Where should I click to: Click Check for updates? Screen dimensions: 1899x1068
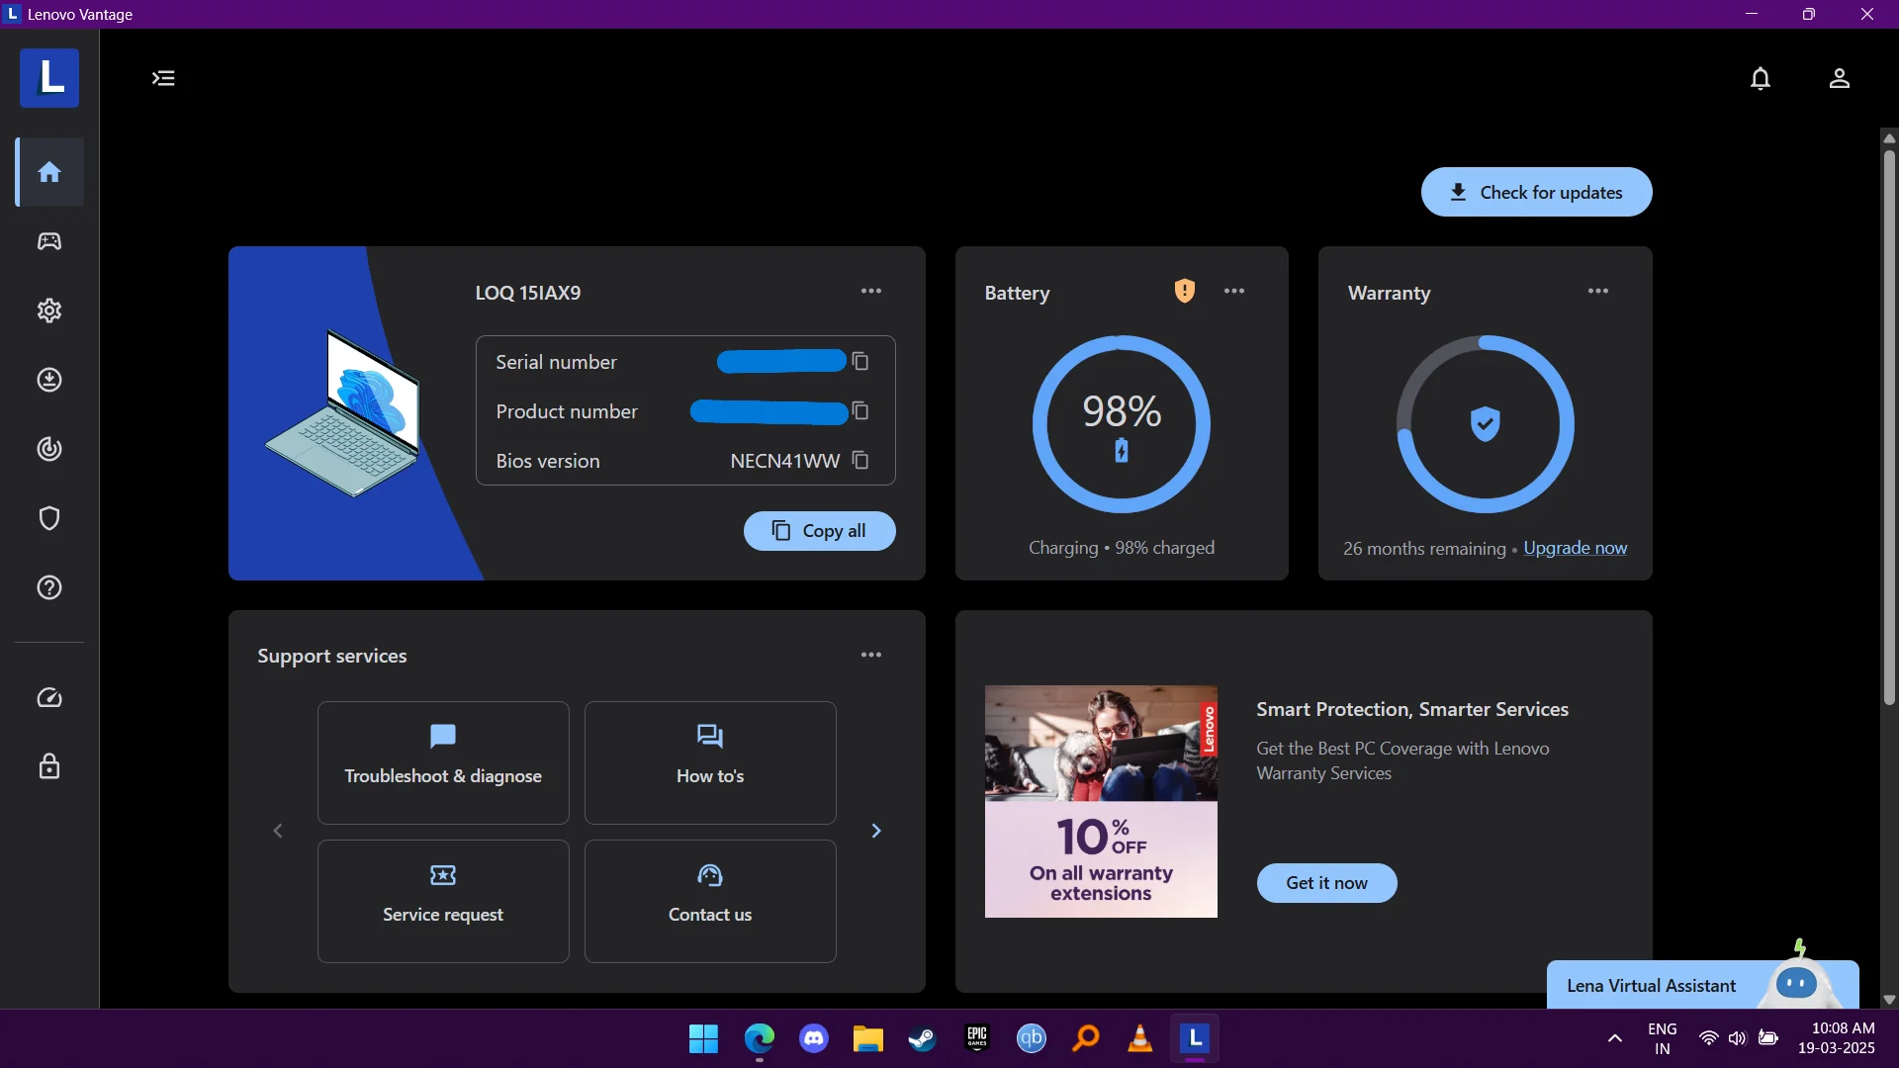pos(1536,192)
